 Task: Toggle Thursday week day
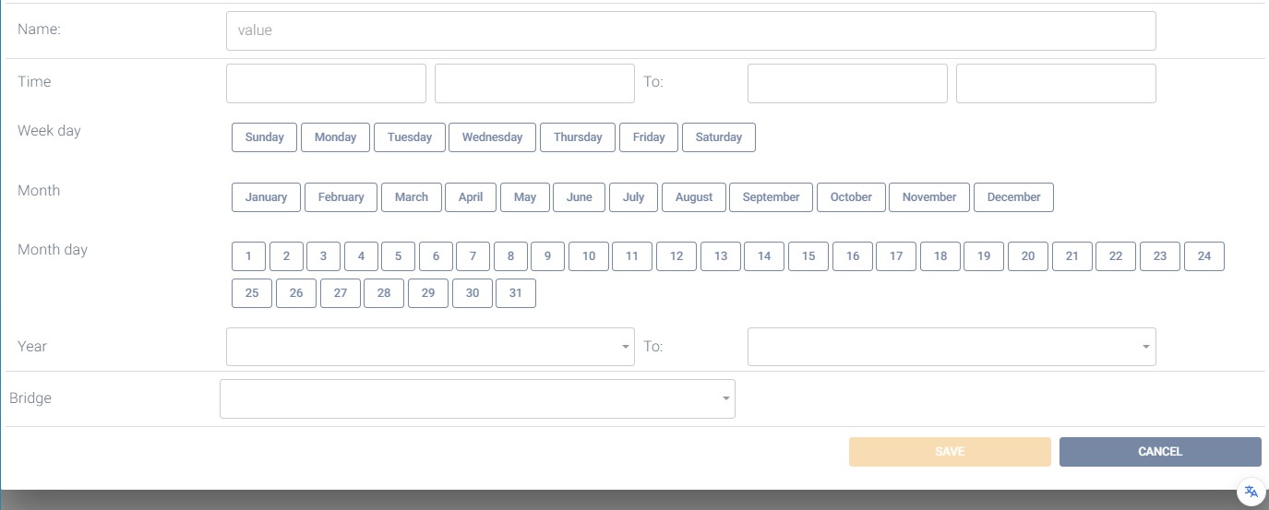[x=578, y=137]
